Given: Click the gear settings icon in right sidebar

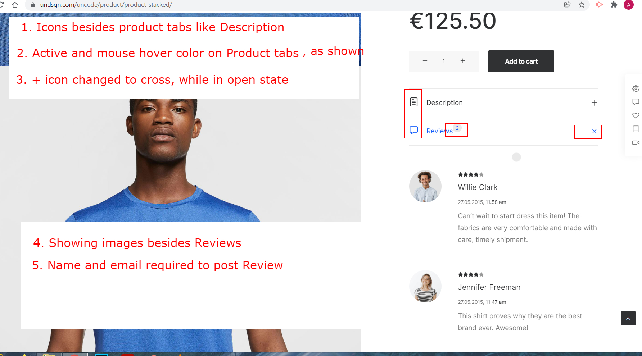Looking at the screenshot, I should point(636,88).
